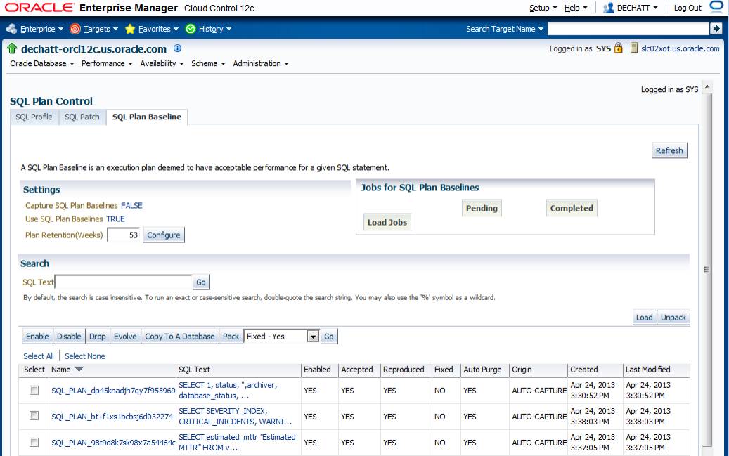Image resolution: width=729 pixels, height=456 pixels.
Task: Open plan SQL_PLAN_98t9d8k7sk98x7a54464c link
Action: pos(113,443)
